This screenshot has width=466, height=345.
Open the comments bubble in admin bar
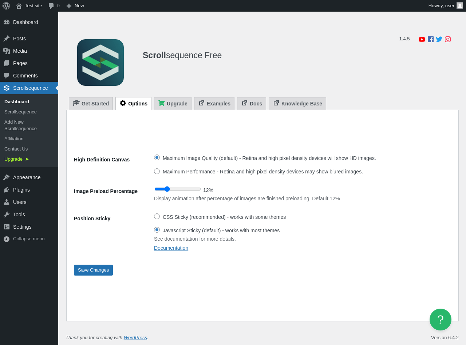pos(54,6)
